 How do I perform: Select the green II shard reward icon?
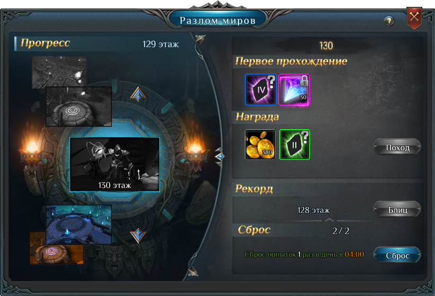pyautogui.click(x=295, y=145)
